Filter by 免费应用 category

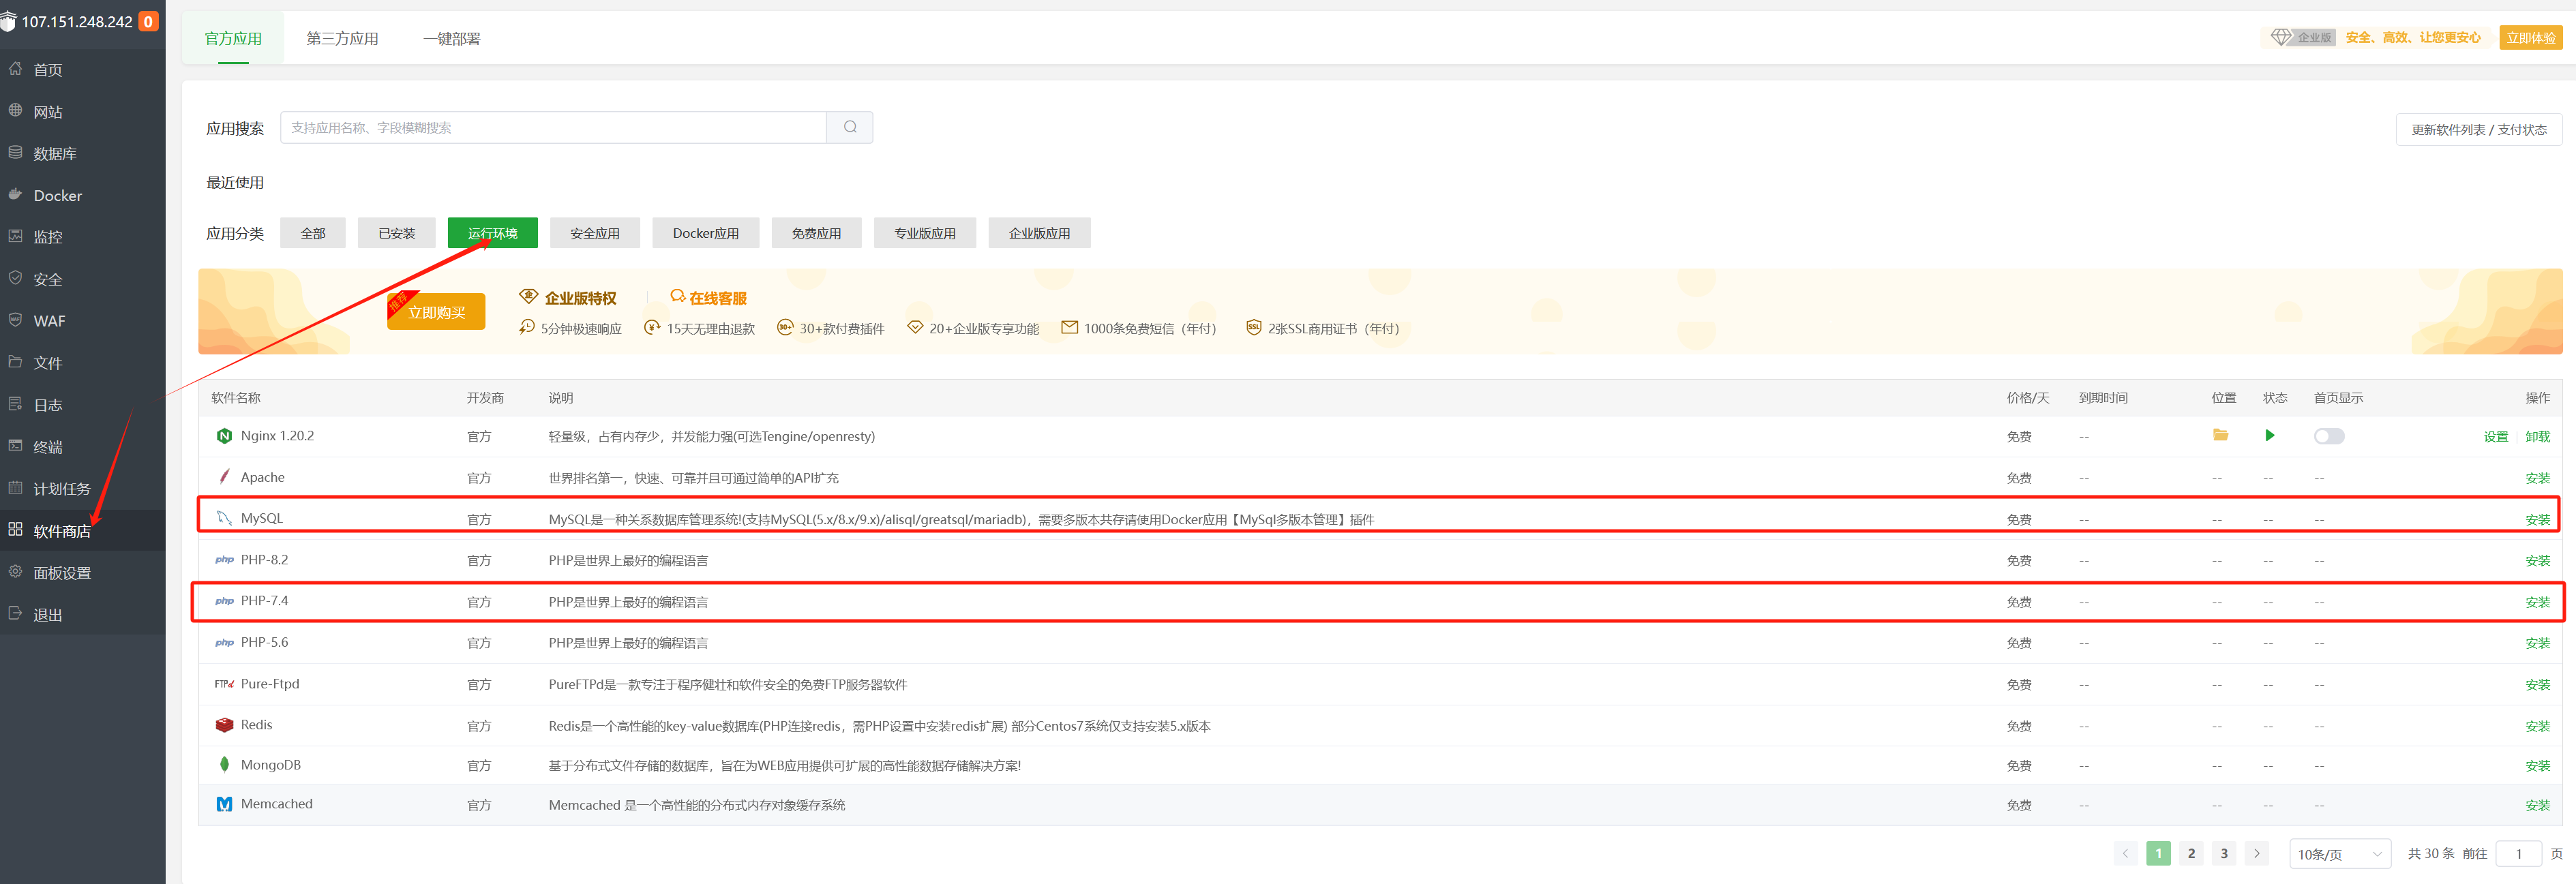[x=816, y=233]
